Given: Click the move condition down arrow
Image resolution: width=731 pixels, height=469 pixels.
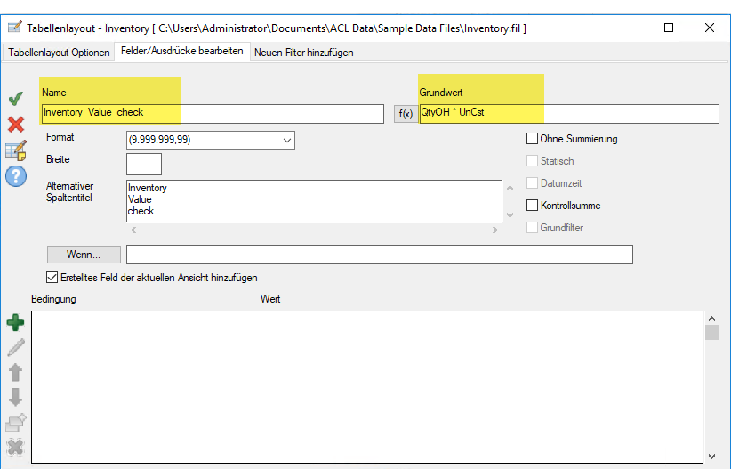Looking at the screenshot, I should [15, 397].
